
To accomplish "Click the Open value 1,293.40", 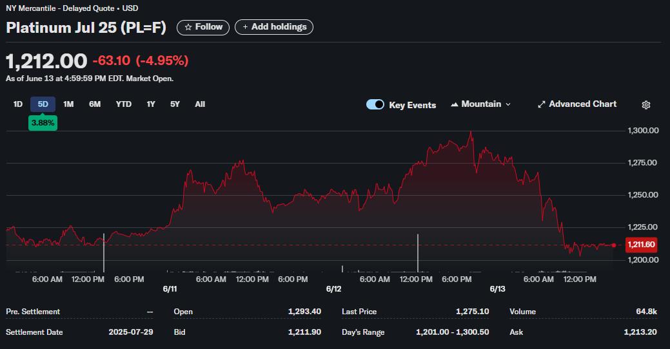I will tap(304, 312).
